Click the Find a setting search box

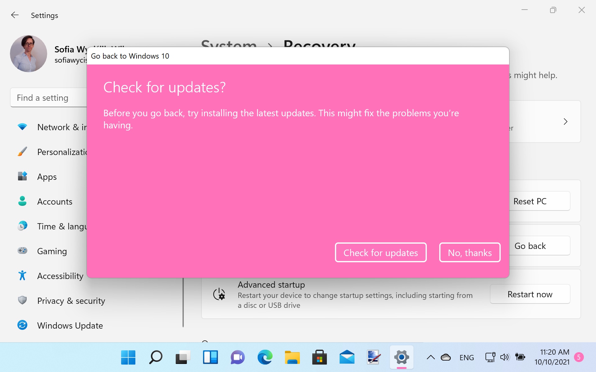tap(49, 98)
